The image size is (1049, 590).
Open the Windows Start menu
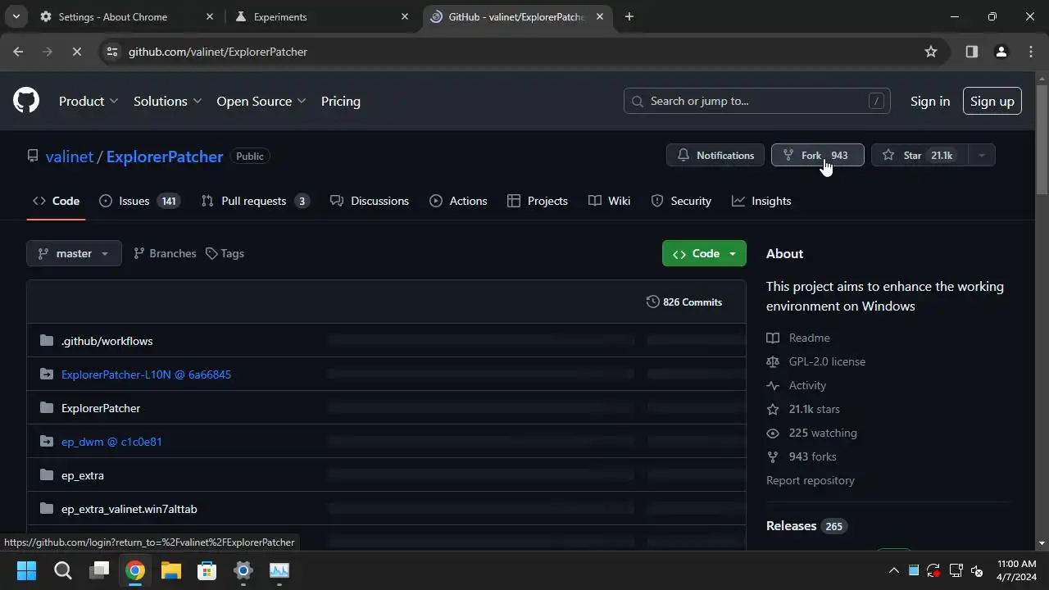coord(26,570)
